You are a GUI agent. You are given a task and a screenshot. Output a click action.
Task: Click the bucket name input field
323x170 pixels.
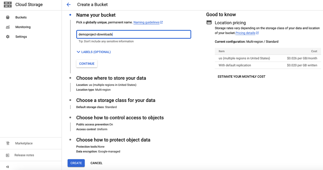tap(134, 34)
